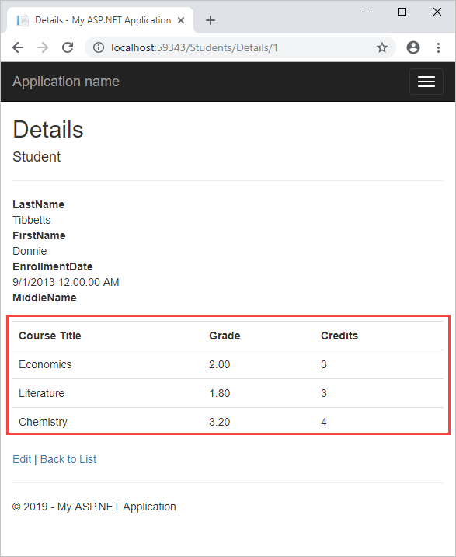This screenshot has width=456, height=557.
Task: Go back using browser back arrow
Action: click(x=18, y=47)
